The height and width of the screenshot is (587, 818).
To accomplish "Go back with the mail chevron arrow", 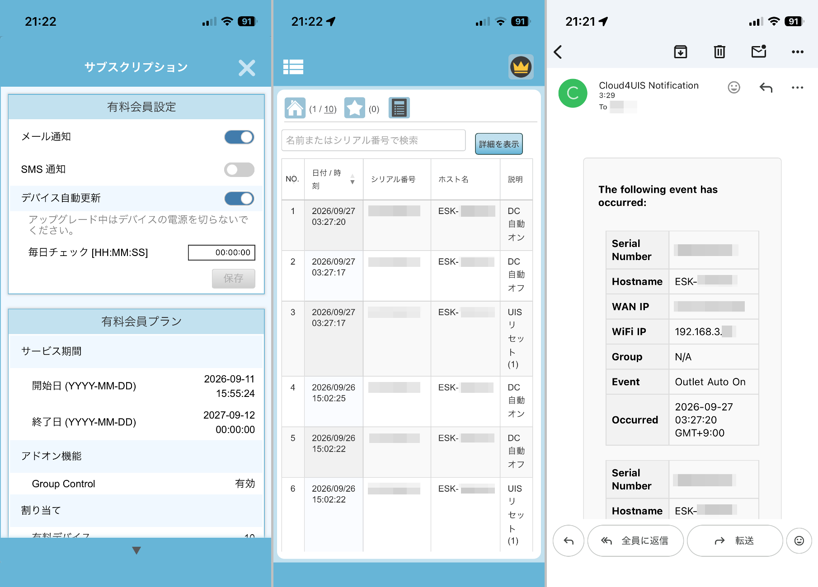I will tap(558, 52).
